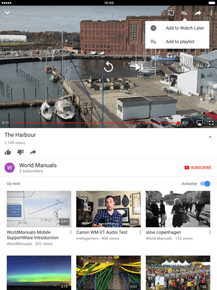This screenshot has width=217, height=290.
Task: Minimize the player with the down chevron
Action: [7, 13]
